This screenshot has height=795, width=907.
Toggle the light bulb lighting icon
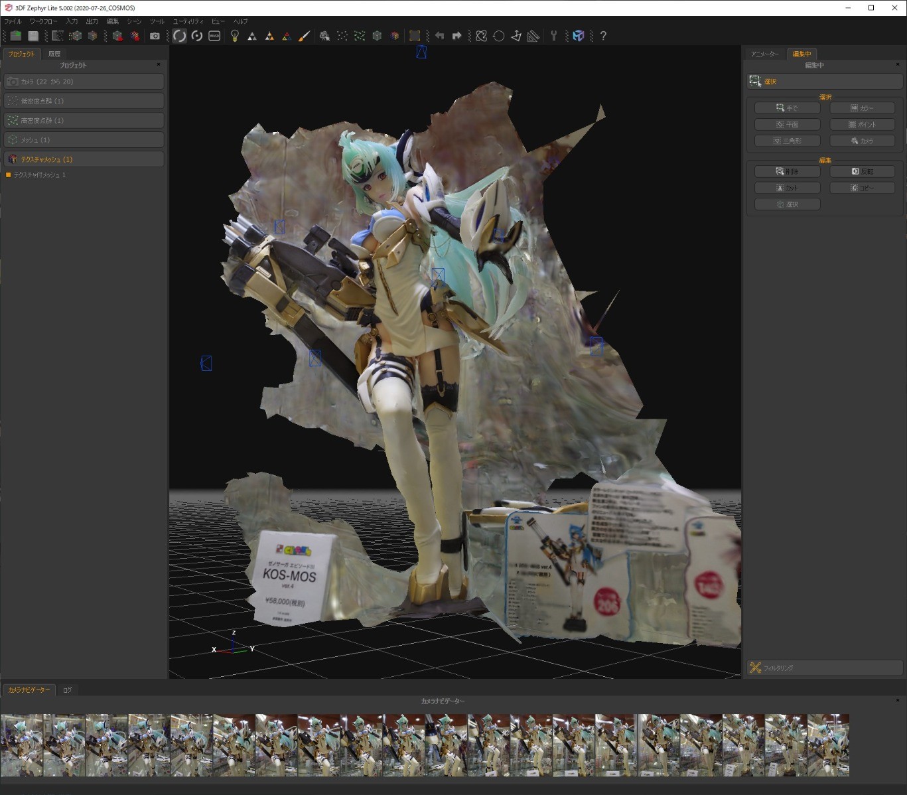pos(234,36)
